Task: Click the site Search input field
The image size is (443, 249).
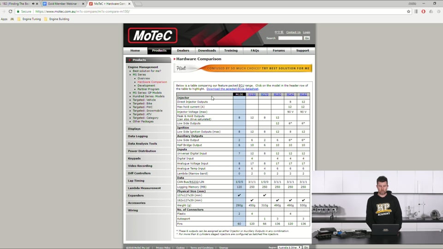Action: point(290,38)
